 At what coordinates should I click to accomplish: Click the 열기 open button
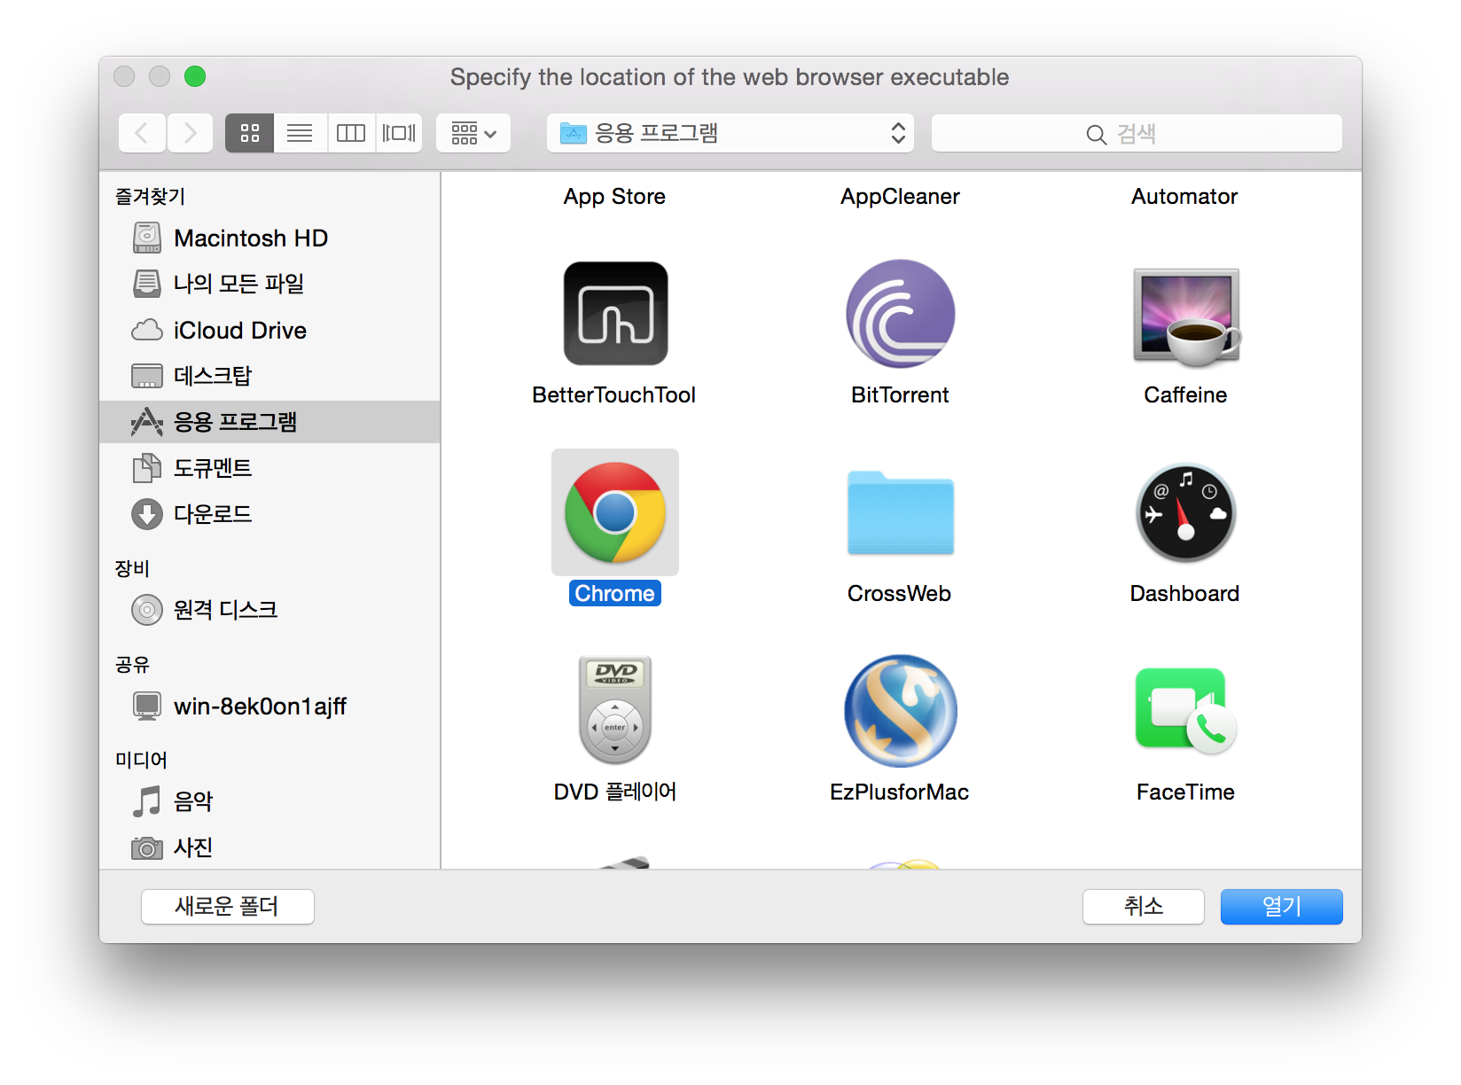coord(1282,906)
